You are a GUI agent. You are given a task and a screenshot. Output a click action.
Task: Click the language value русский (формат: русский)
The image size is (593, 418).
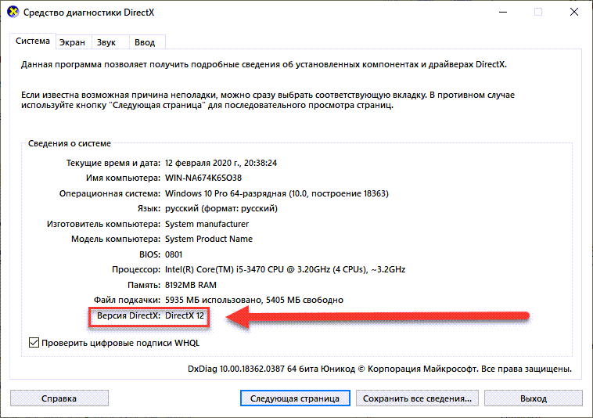pyautogui.click(x=221, y=209)
